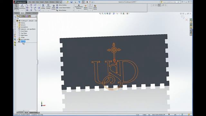Select Origin in the feature tree
Image resolution: width=206 pixels, height=116 pixels.
(x=23, y=37)
